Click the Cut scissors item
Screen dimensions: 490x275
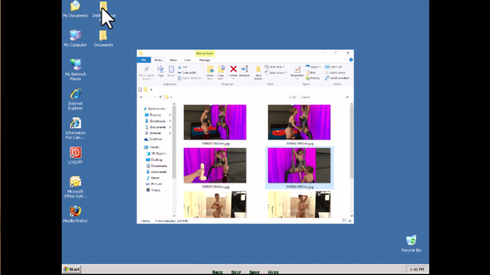(x=182, y=67)
